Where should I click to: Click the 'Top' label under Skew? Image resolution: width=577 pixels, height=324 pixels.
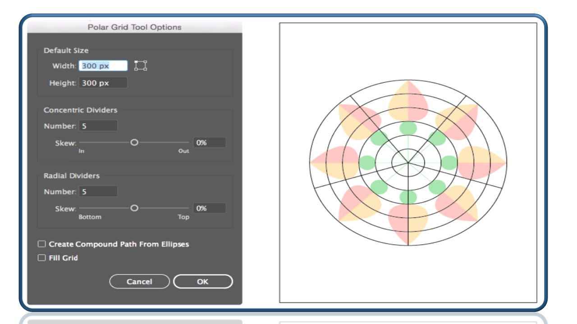tap(183, 217)
